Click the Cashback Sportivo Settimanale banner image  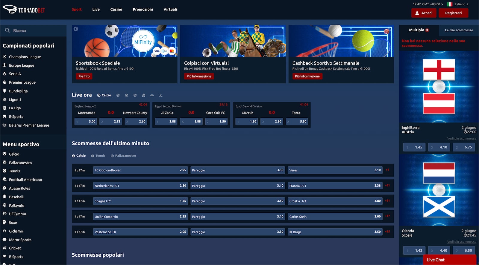coord(341,41)
